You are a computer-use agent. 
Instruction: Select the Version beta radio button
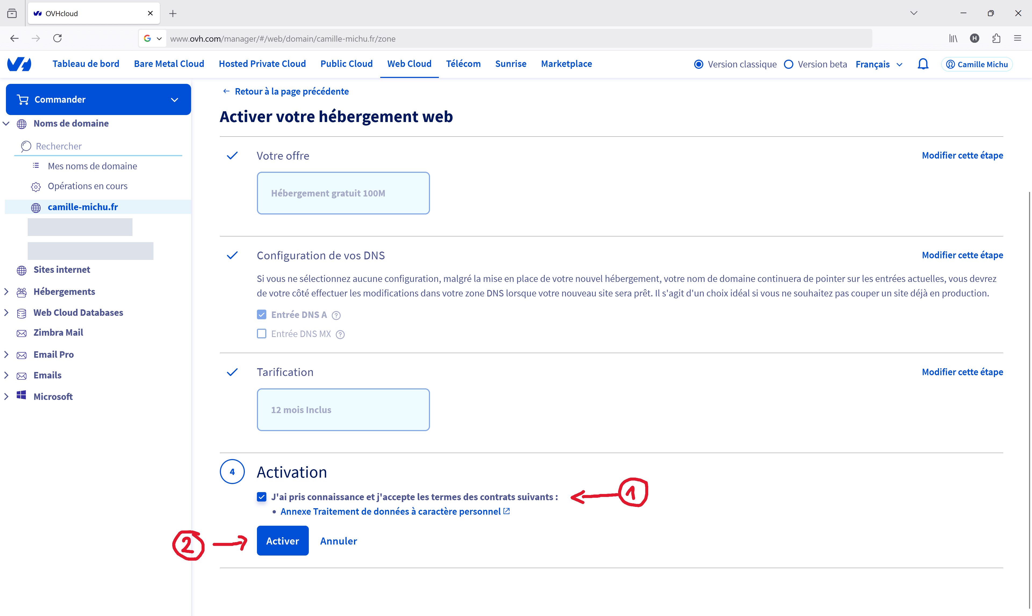[x=789, y=64]
